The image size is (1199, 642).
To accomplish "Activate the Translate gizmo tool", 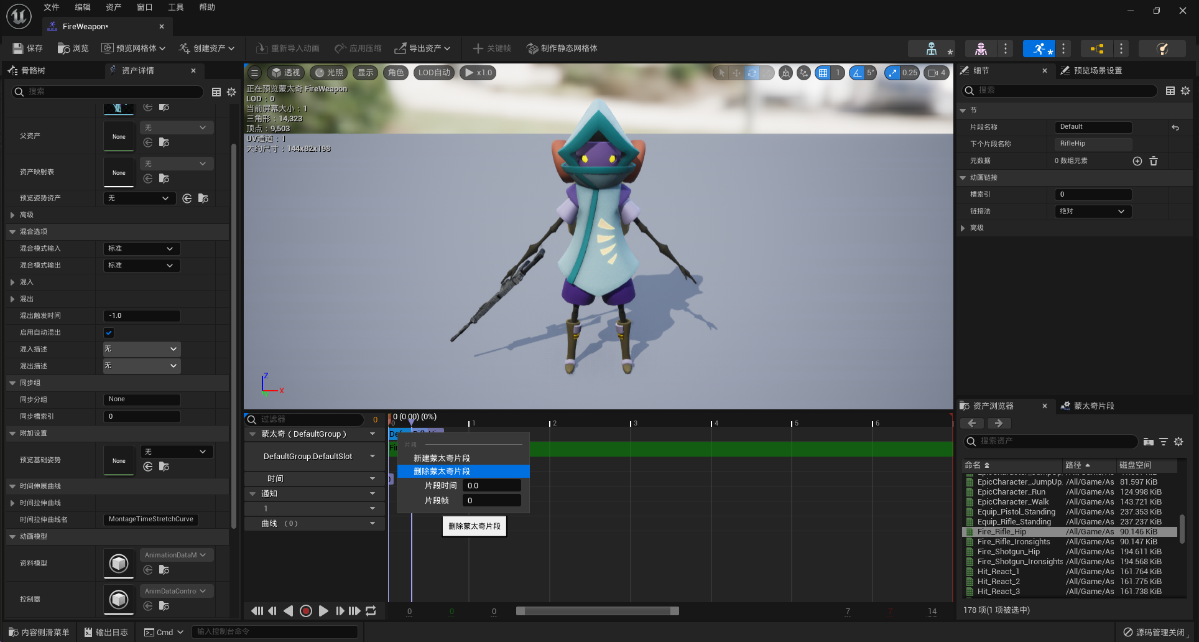I will [737, 73].
